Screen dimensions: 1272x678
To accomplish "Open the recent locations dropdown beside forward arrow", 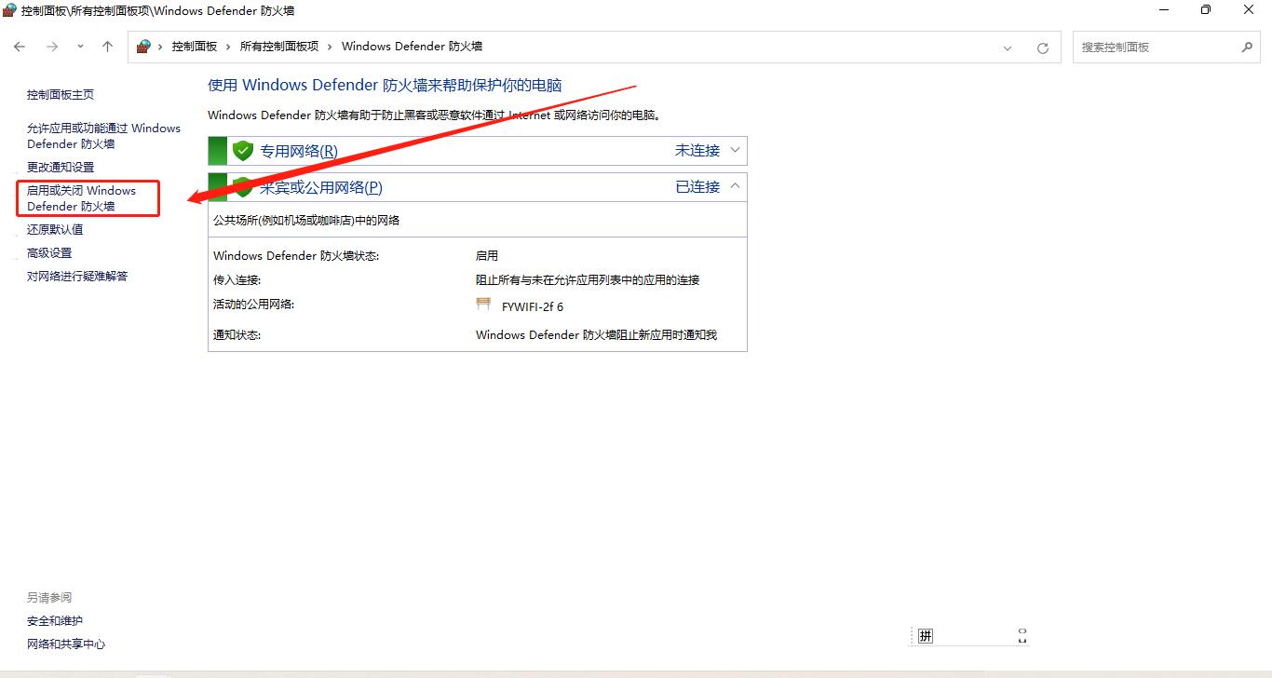I will click(x=80, y=47).
